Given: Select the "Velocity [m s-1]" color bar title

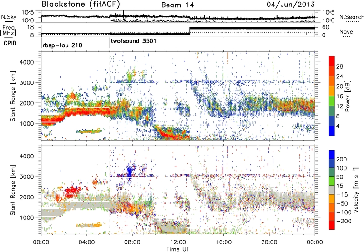Looking at the screenshot, I should (x=355, y=190).
